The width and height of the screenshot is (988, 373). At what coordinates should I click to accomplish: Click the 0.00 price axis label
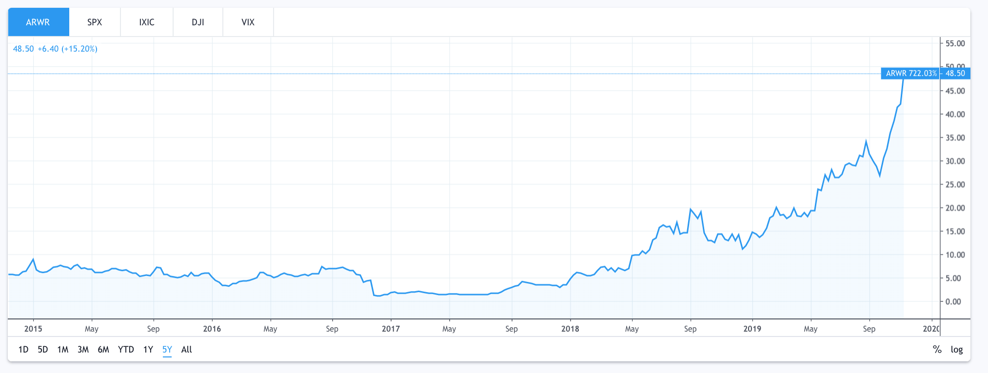click(x=953, y=302)
